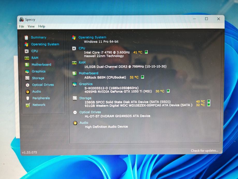This screenshot has height=179, width=238.
Task: Click the GPU temperature 30 °C value
Action: click(160, 91)
